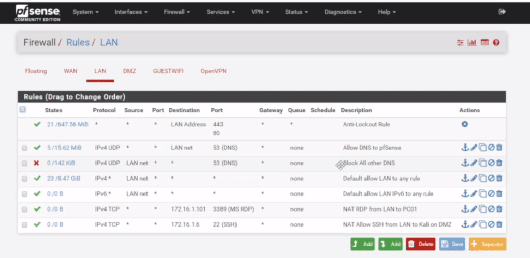Click anchor icon for NAT Allow SSH rule
This screenshot has width=530, height=258.
[464, 224]
